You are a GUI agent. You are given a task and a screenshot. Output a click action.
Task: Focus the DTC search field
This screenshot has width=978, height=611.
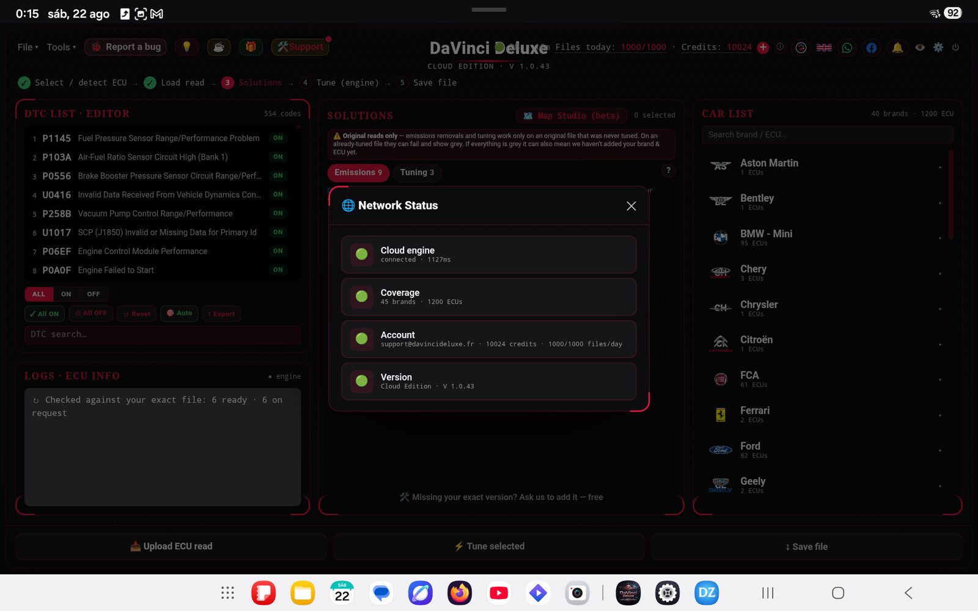(x=163, y=334)
